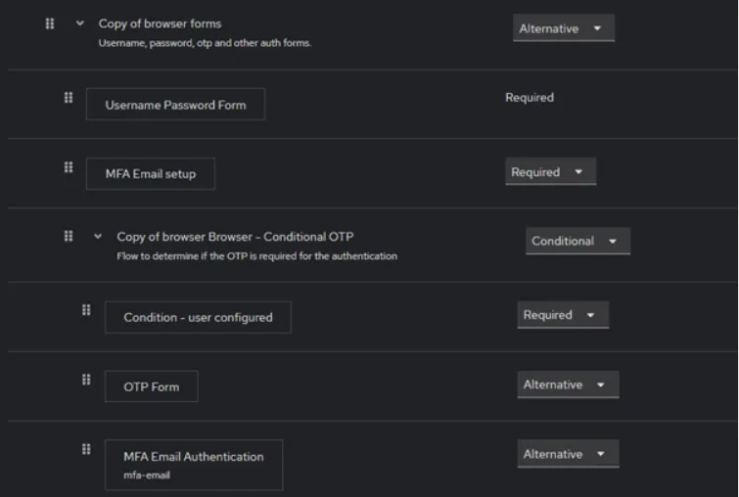Image resolution: width=739 pixels, height=497 pixels.
Task: Select the Username Password Form step
Action: tap(176, 105)
